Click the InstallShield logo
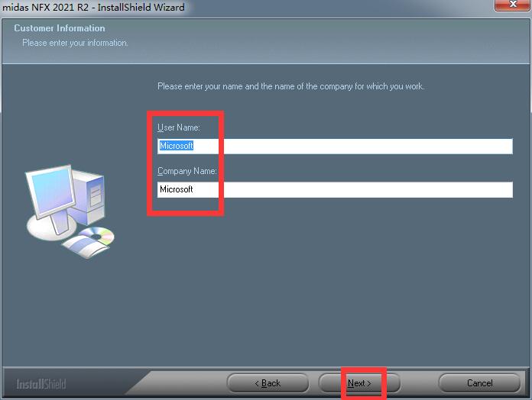 [41, 384]
